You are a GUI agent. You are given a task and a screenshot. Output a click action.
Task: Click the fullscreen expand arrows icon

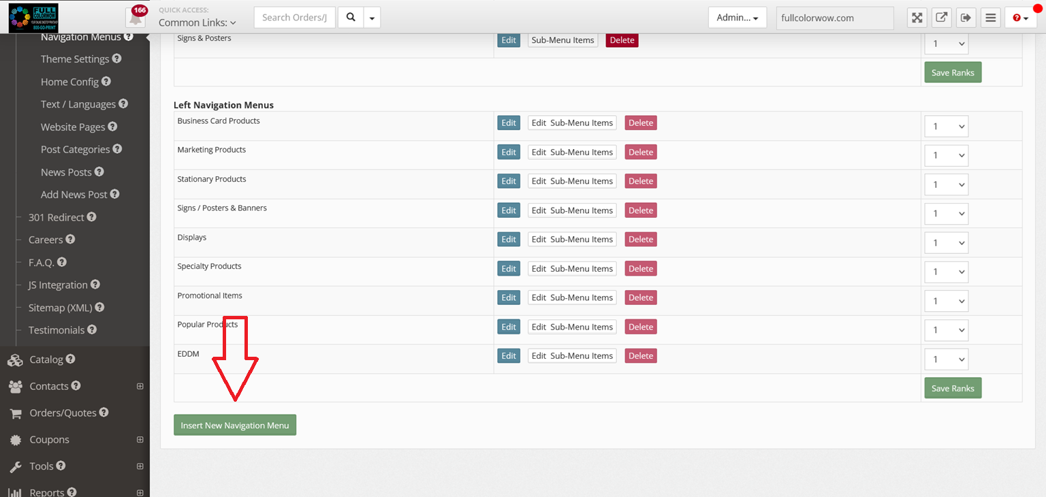pyautogui.click(x=917, y=18)
